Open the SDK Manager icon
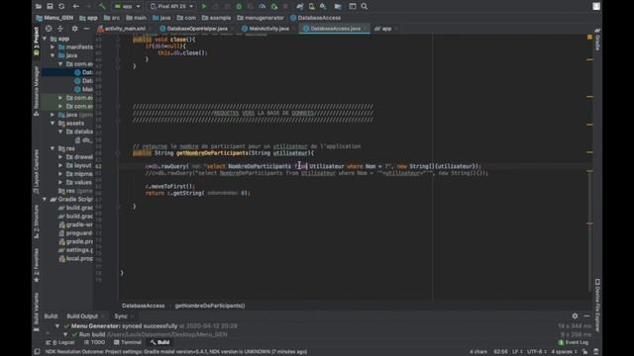634x356 pixels. (323, 7)
